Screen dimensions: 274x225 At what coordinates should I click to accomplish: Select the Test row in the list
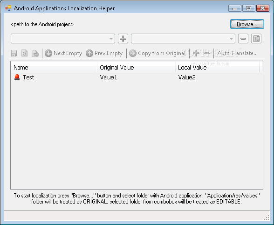point(137,77)
